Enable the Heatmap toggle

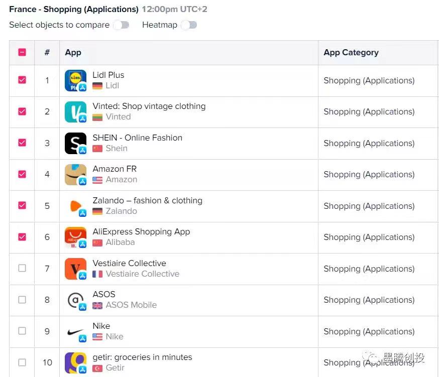point(189,25)
